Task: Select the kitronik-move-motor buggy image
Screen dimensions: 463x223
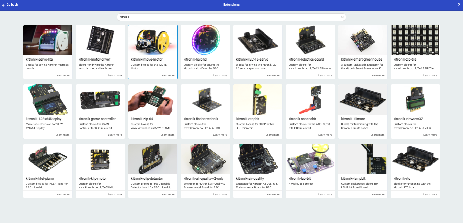Action: [153, 40]
